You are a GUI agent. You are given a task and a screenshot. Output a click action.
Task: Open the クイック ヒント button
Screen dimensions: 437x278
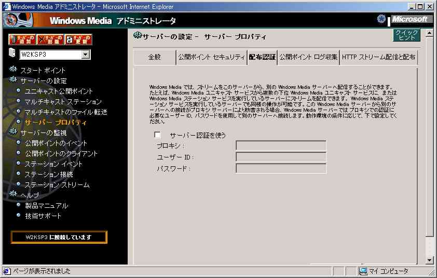pos(406,35)
